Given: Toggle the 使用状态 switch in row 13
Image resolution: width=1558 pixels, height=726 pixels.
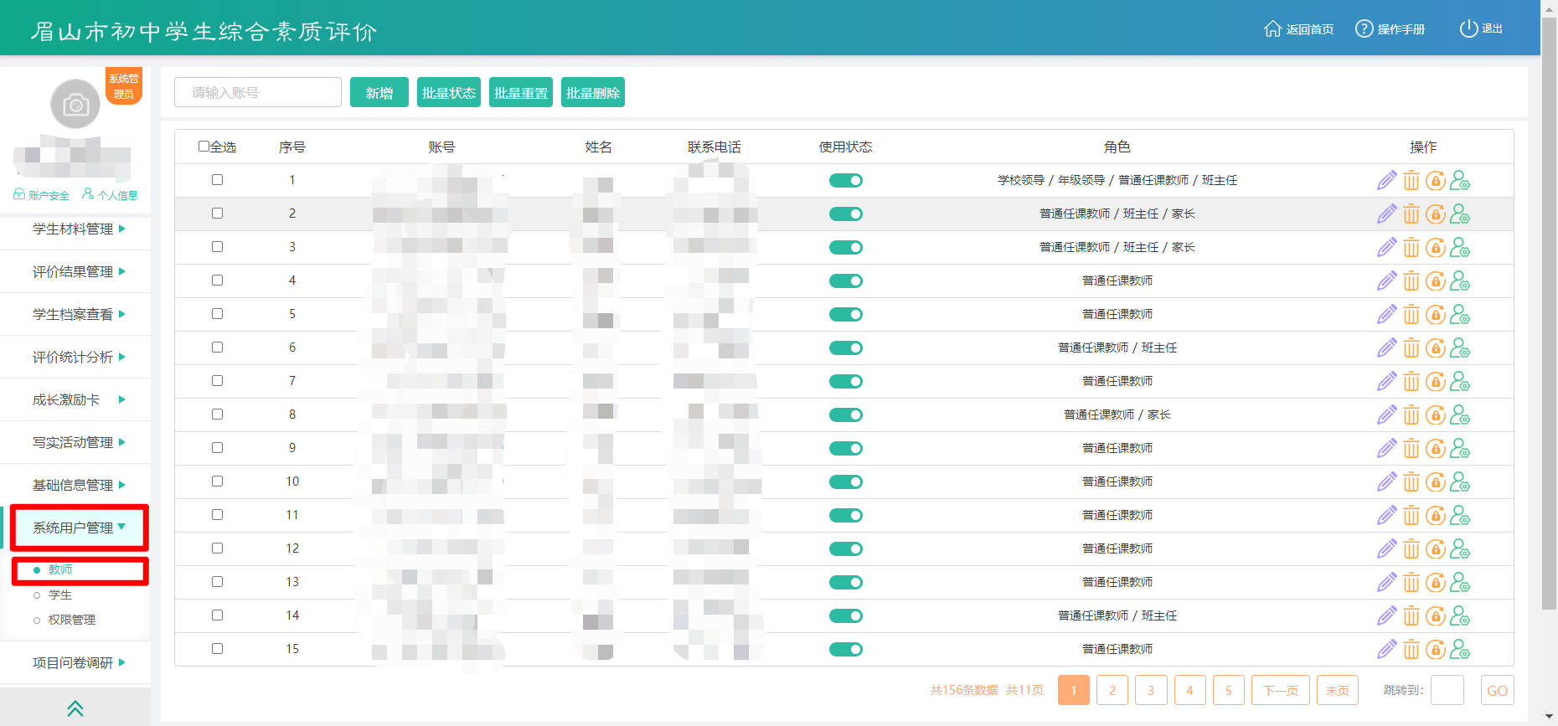Looking at the screenshot, I should (x=846, y=582).
